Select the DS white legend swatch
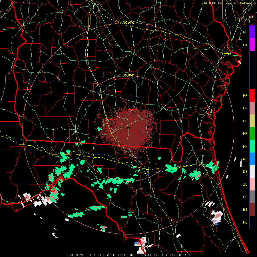Viewport: 257px width, 257px height. tap(252, 171)
